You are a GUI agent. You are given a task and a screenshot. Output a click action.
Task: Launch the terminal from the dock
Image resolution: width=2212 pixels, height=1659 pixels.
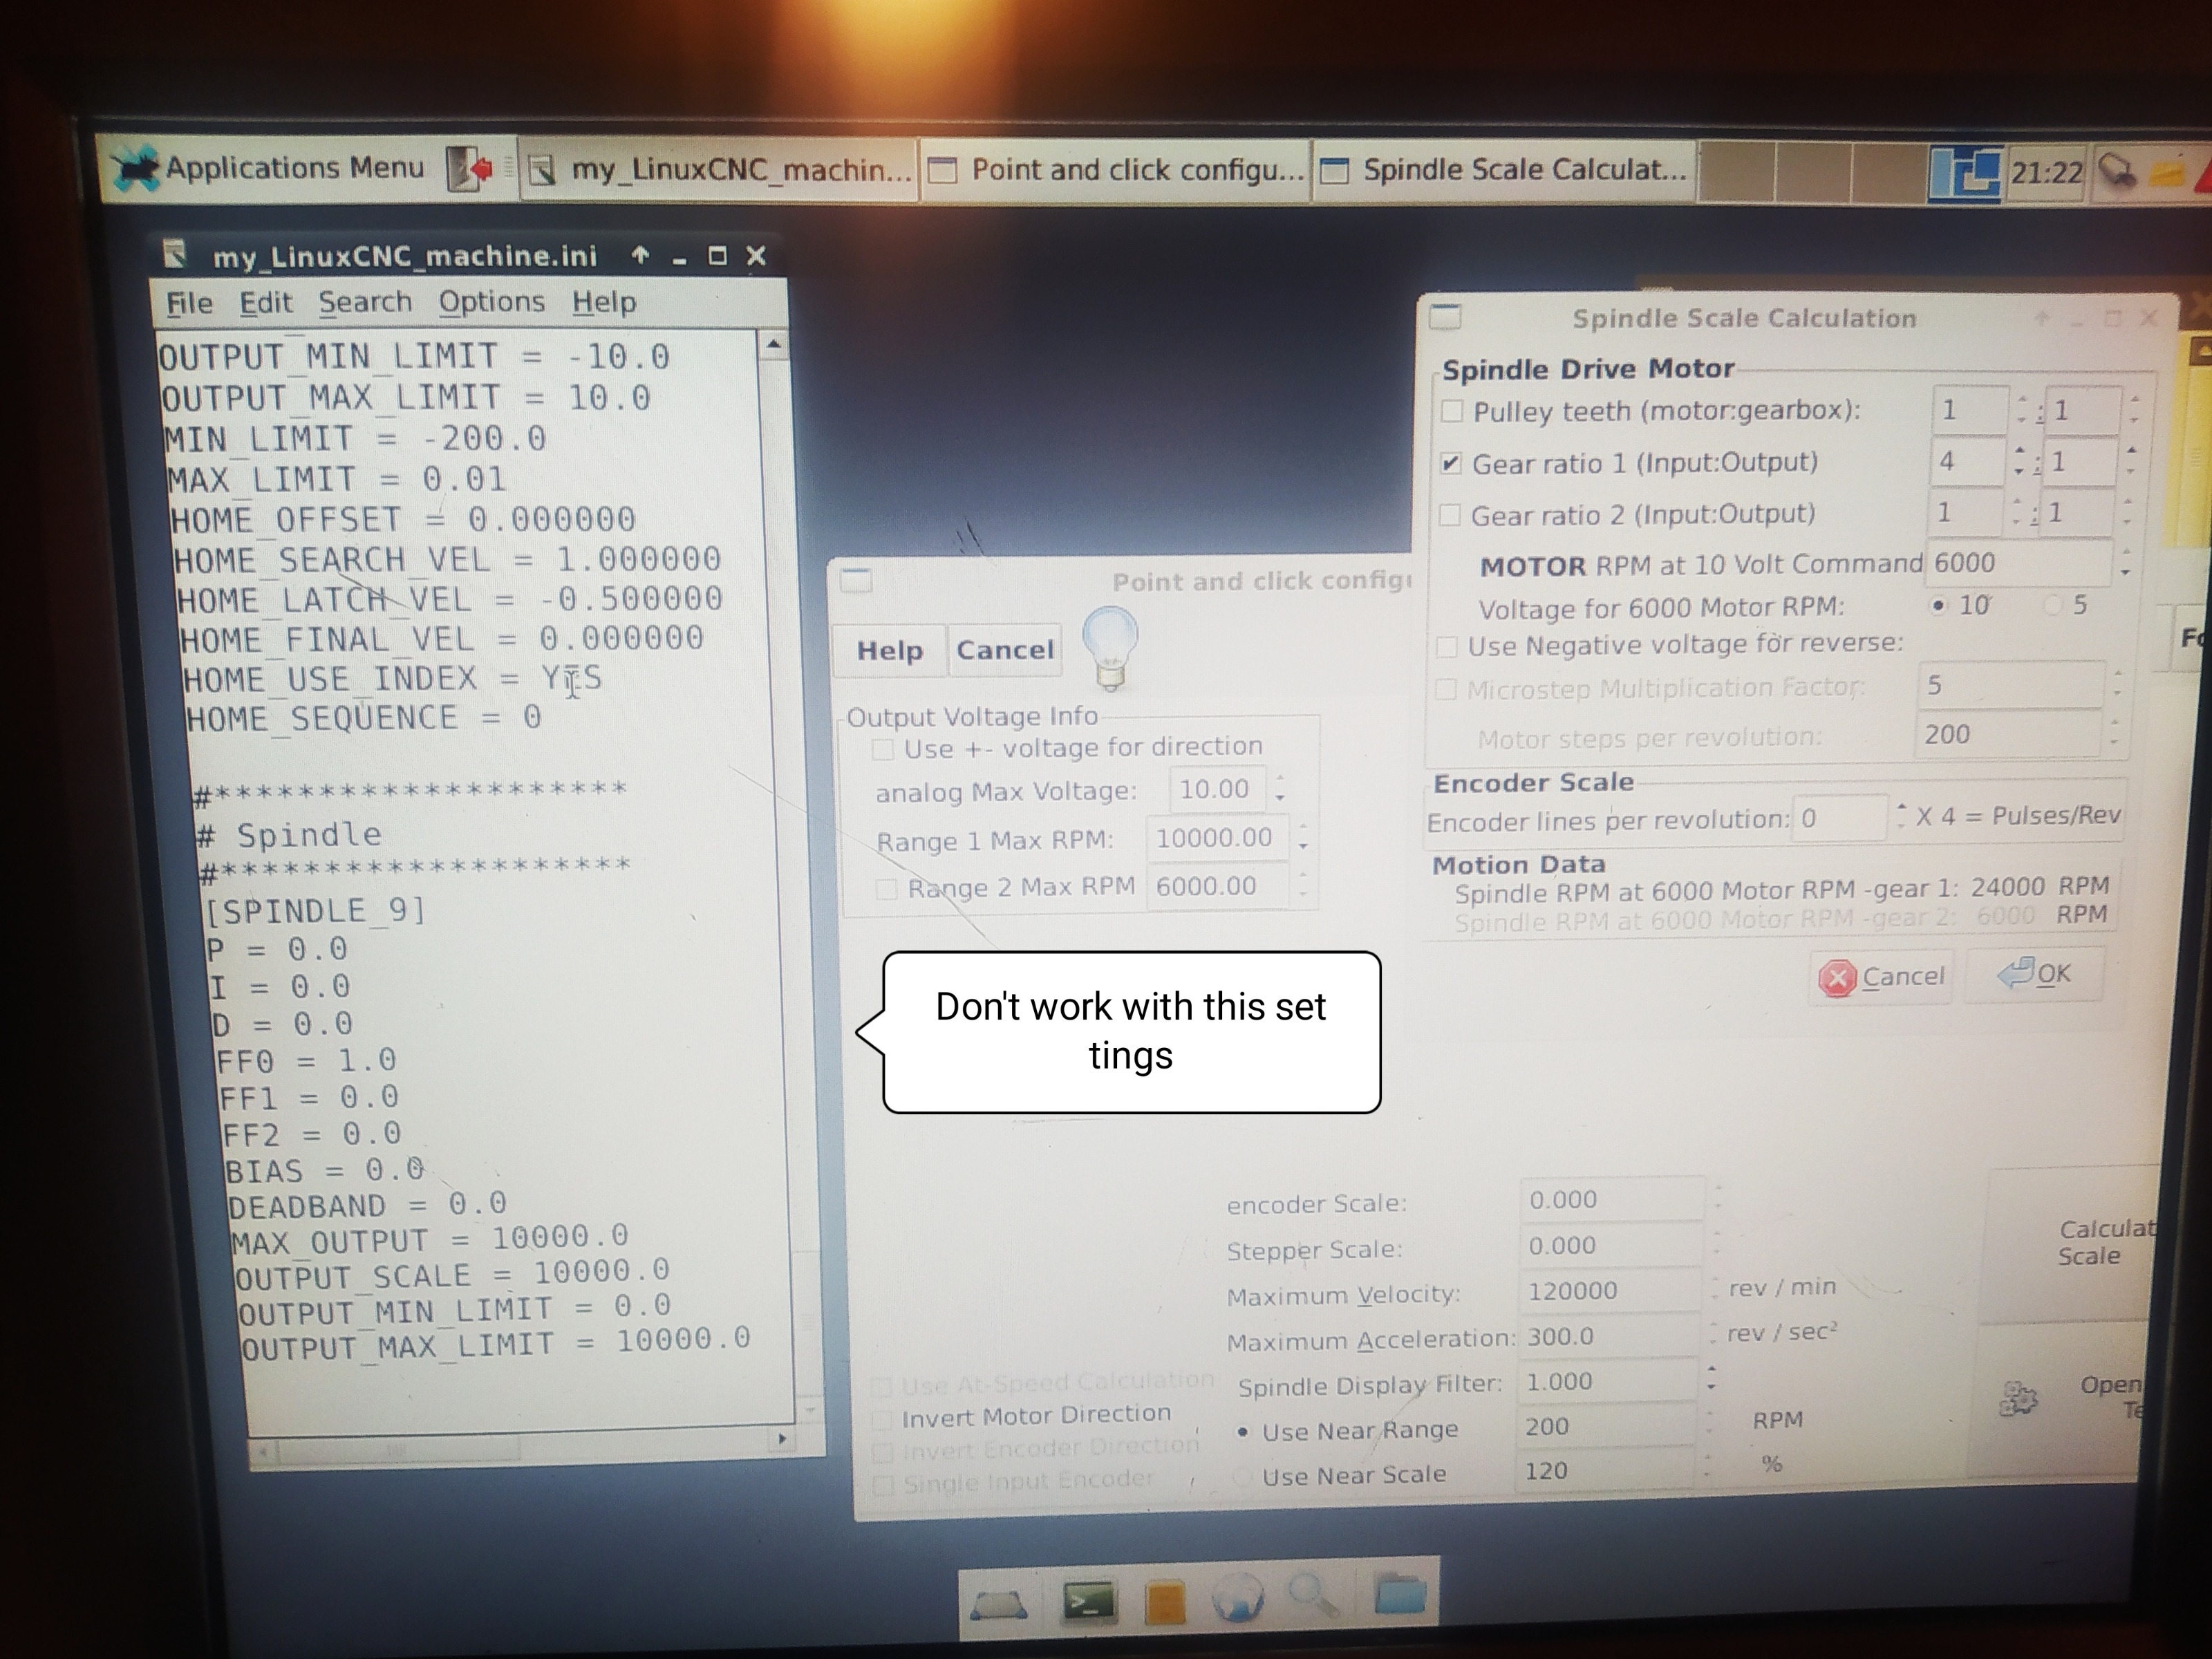pos(1089,1602)
